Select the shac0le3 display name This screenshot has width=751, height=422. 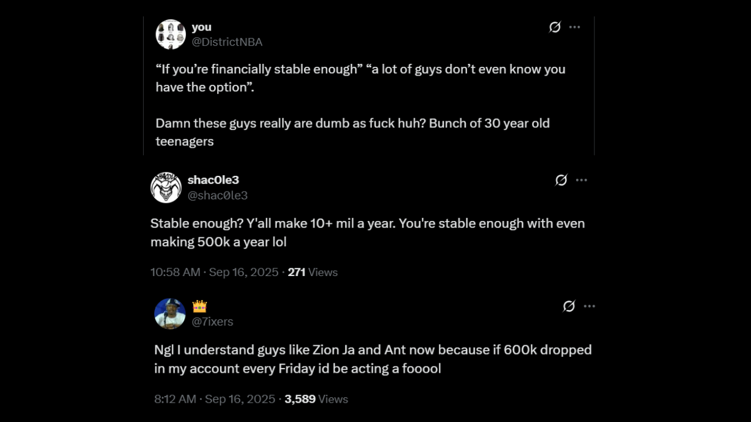(x=213, y=180)
